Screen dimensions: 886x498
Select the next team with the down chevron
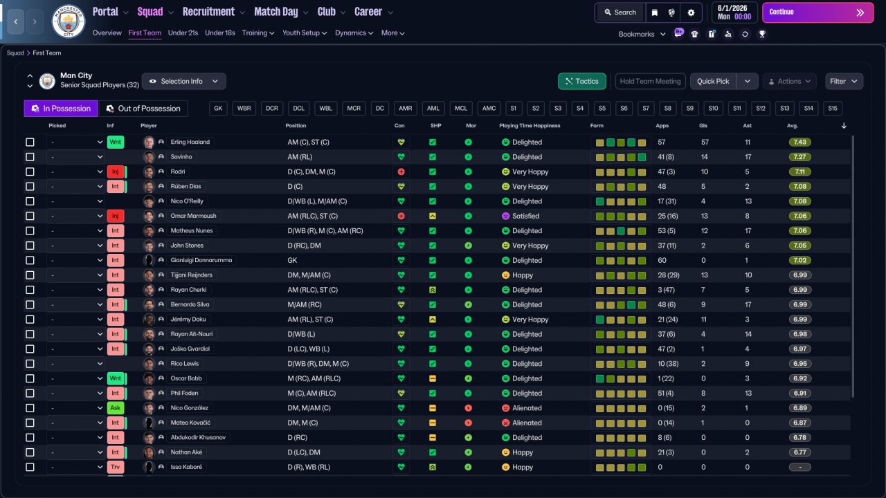pyautogui.click(x=30, y=86)
